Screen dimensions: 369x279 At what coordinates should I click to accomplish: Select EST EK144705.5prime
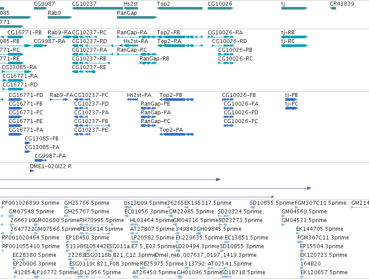(x=320, y=229)
